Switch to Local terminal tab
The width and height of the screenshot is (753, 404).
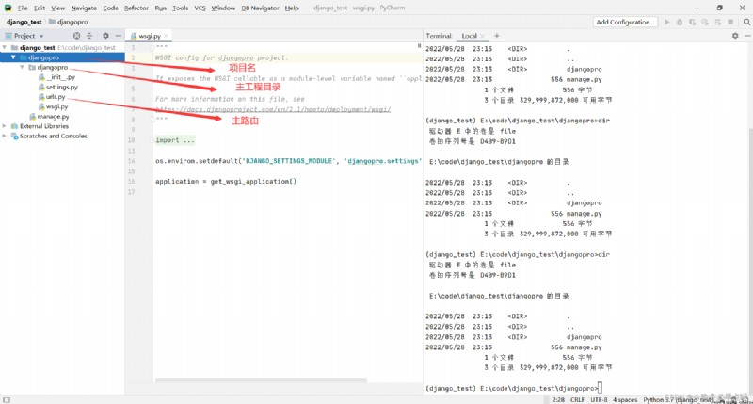click(469, 36)
